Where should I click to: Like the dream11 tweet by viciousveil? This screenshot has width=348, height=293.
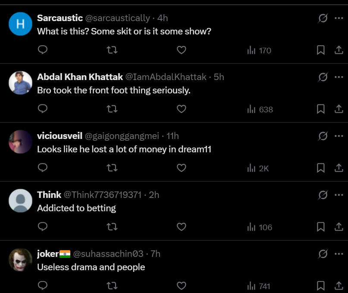point(182,168)
